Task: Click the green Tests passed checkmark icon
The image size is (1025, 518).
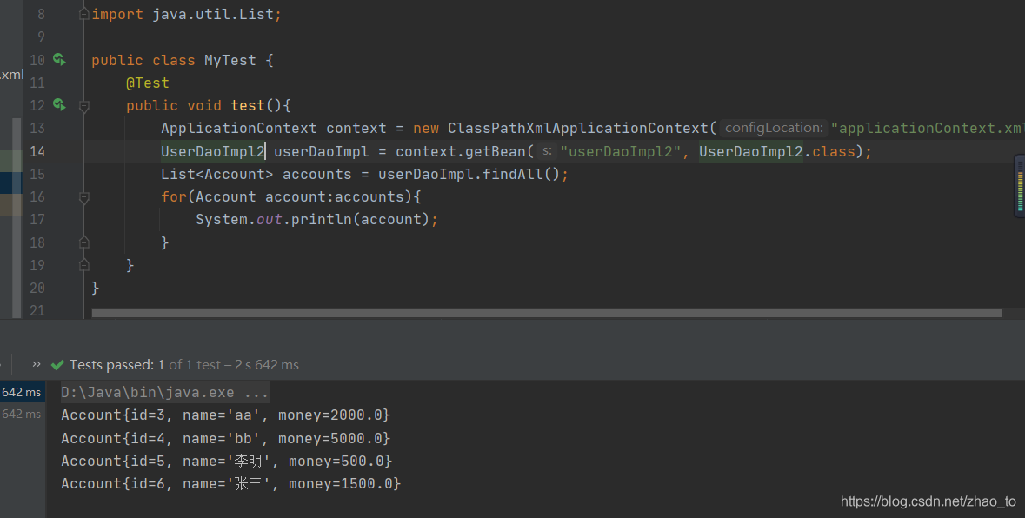Action: point(57,365)
